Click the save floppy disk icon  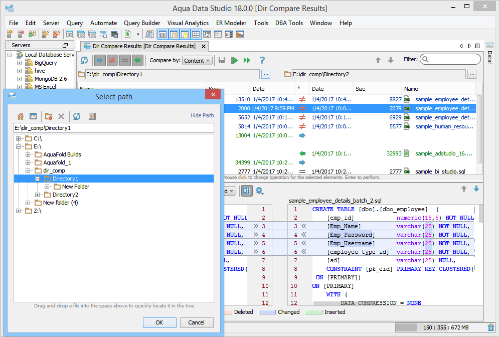click(222, 60)
